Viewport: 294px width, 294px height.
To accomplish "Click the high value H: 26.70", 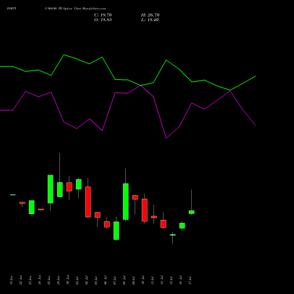I will point(151,15).
